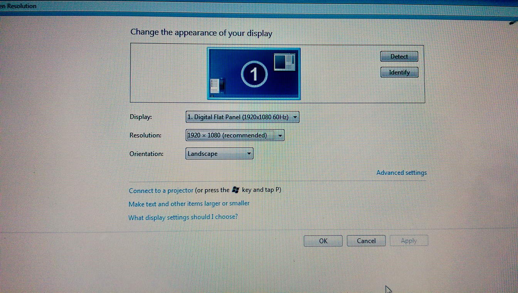Click the Display: label

click(141, 117)
